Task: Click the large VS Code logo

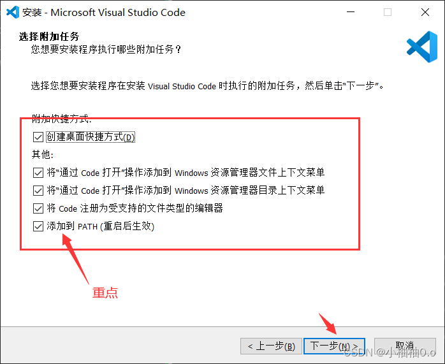Action: (422, 47)
